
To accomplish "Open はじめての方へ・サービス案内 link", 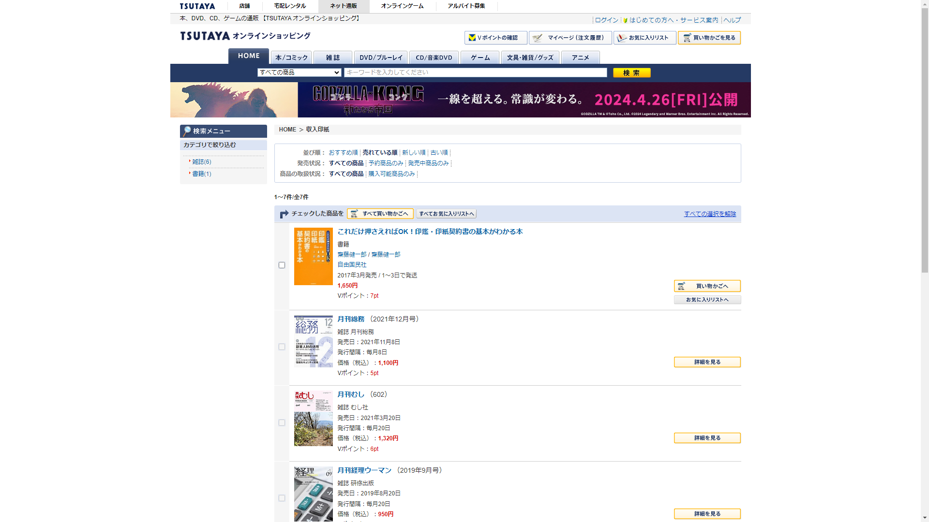I will [x=674, y=20].
